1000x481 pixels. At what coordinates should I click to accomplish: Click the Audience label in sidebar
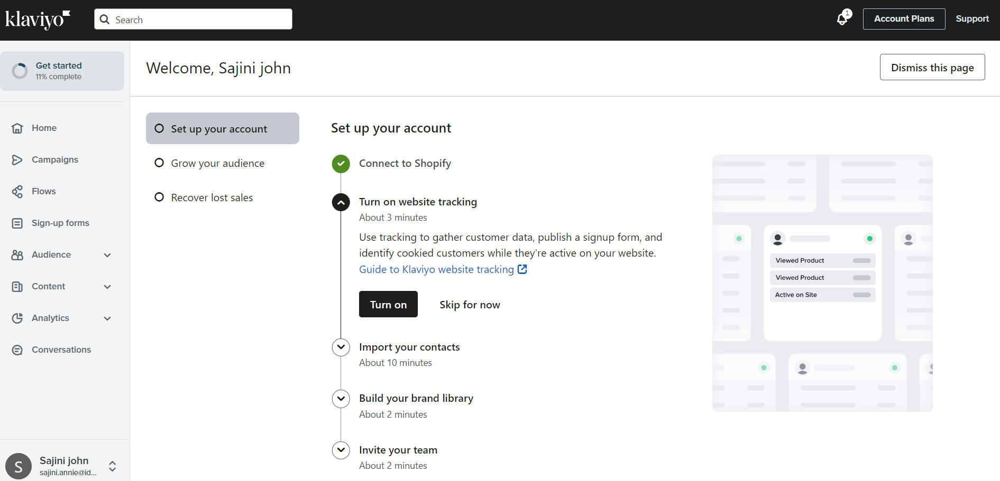point(51,254)
